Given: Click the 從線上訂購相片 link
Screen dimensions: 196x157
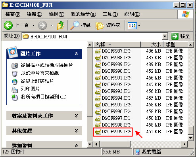Looking at the screenshot, I should click(37, 81).
